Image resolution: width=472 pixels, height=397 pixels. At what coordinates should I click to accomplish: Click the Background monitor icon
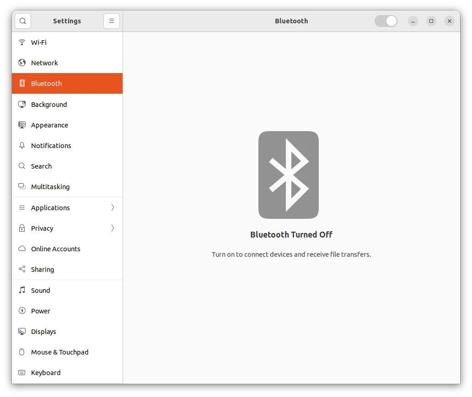(x=22, y=104)
